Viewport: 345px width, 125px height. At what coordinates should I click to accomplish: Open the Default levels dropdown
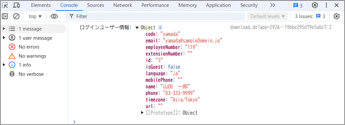pos(267,16)
